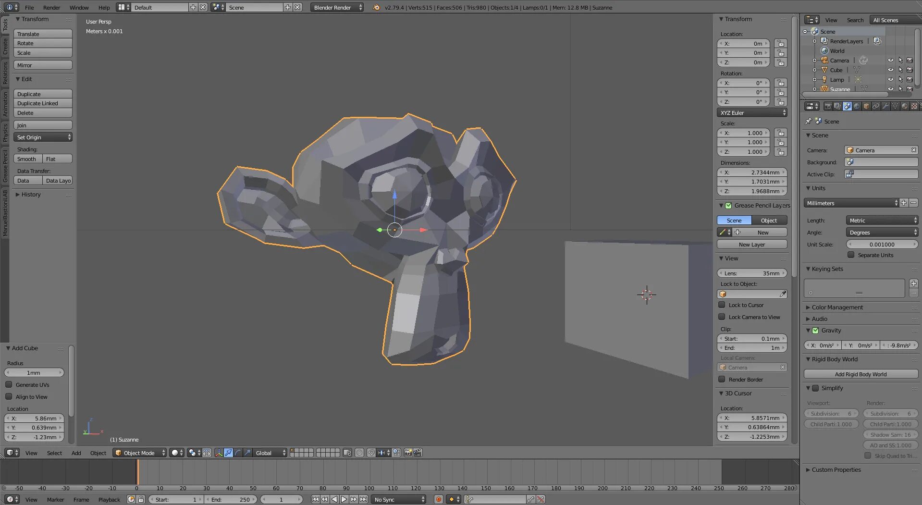Open the Render menu in the top bar
922x505 pixels.
(51, 7)
